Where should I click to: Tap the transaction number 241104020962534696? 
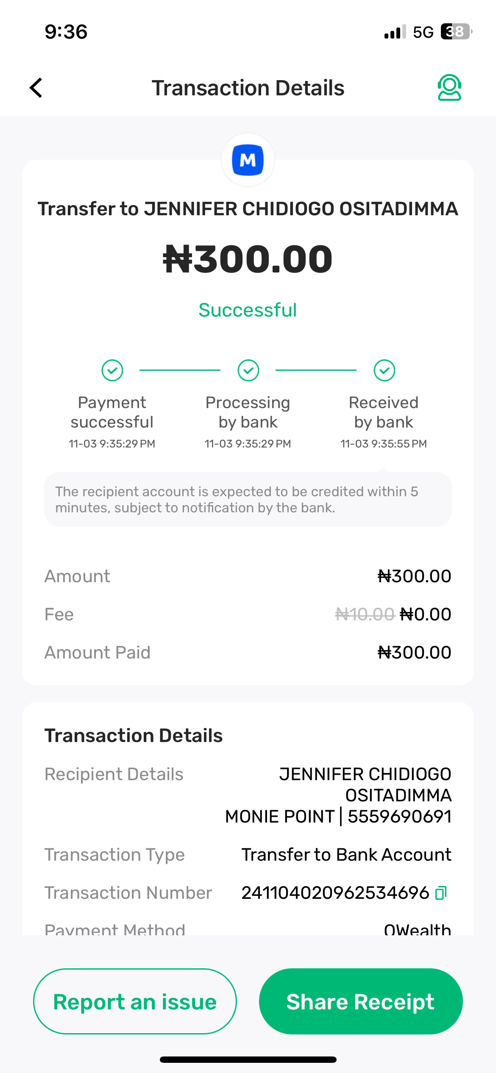[x=335, y=893]
